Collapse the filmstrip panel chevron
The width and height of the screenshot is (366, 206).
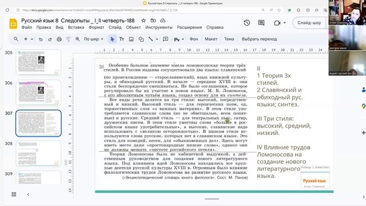[28, 195]
